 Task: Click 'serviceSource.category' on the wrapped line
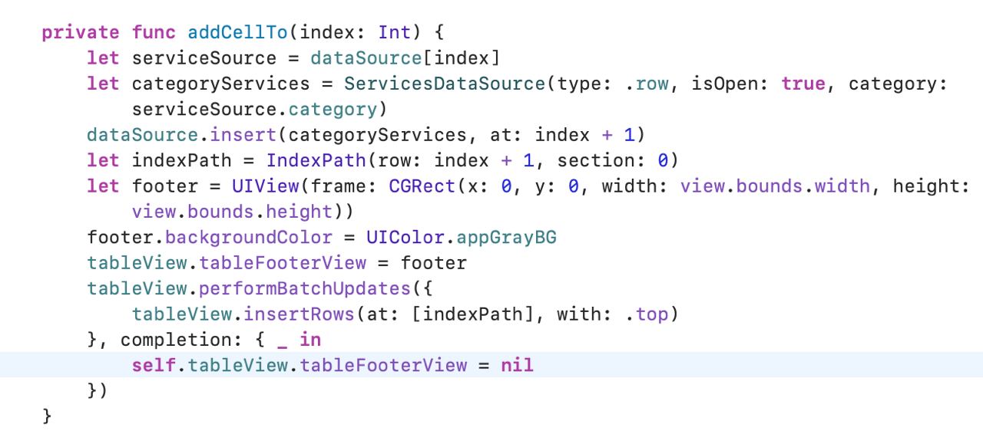coord(254,110)
